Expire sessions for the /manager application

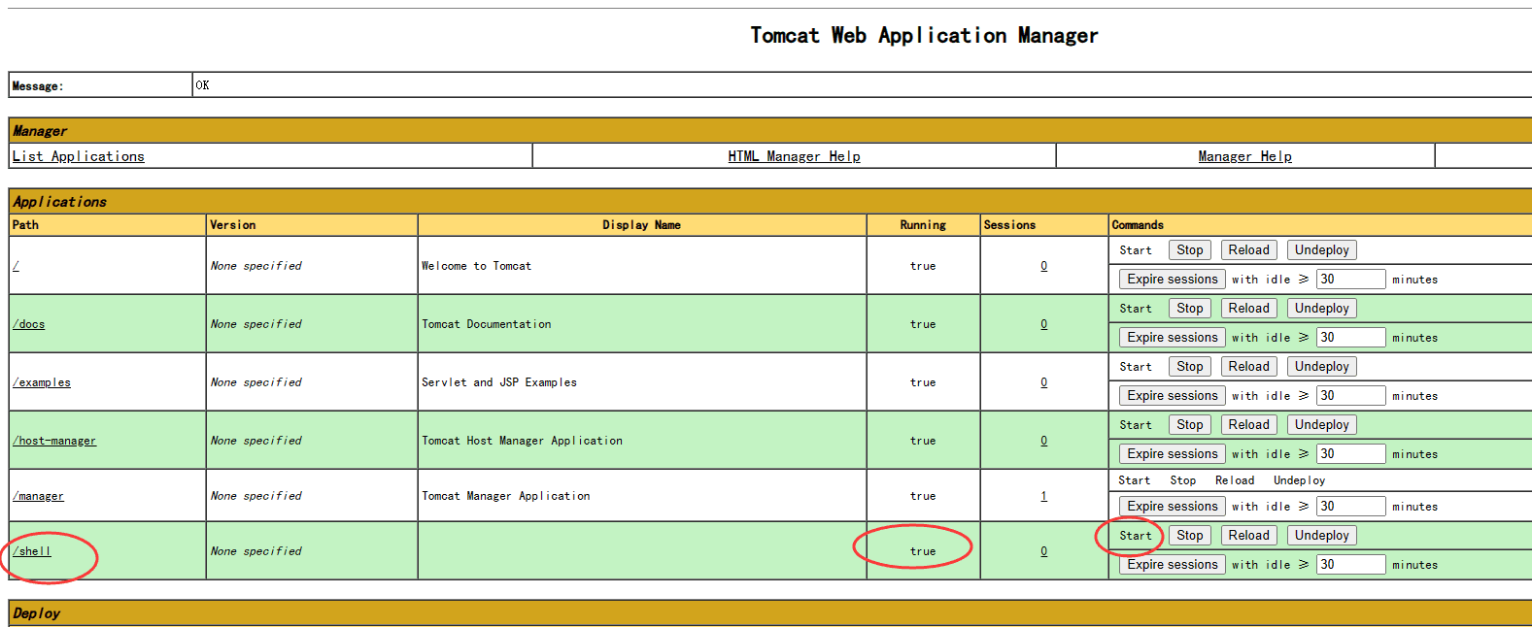1172,507
